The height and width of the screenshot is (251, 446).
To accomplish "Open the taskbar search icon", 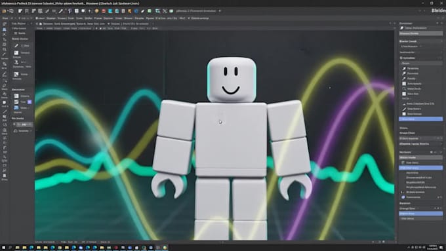I will pyautogui.click(x=10, y=248).
